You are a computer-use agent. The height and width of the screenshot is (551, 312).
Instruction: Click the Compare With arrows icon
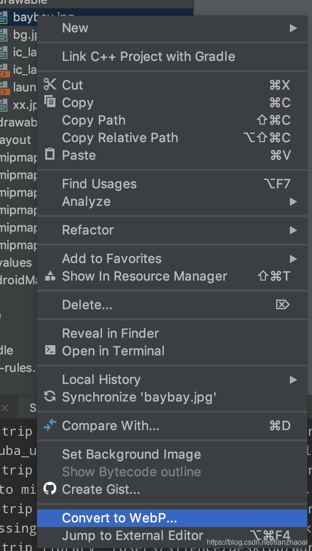point(49,425)
